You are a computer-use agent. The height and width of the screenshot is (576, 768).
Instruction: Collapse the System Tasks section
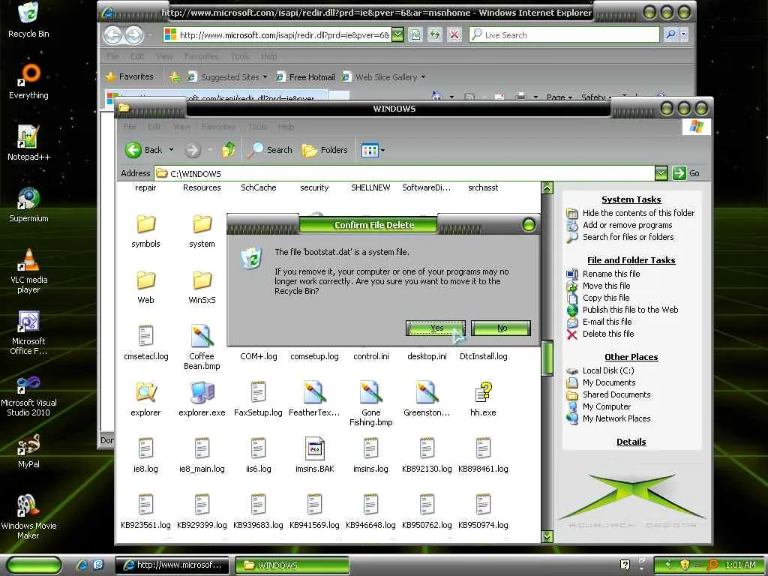631,199
